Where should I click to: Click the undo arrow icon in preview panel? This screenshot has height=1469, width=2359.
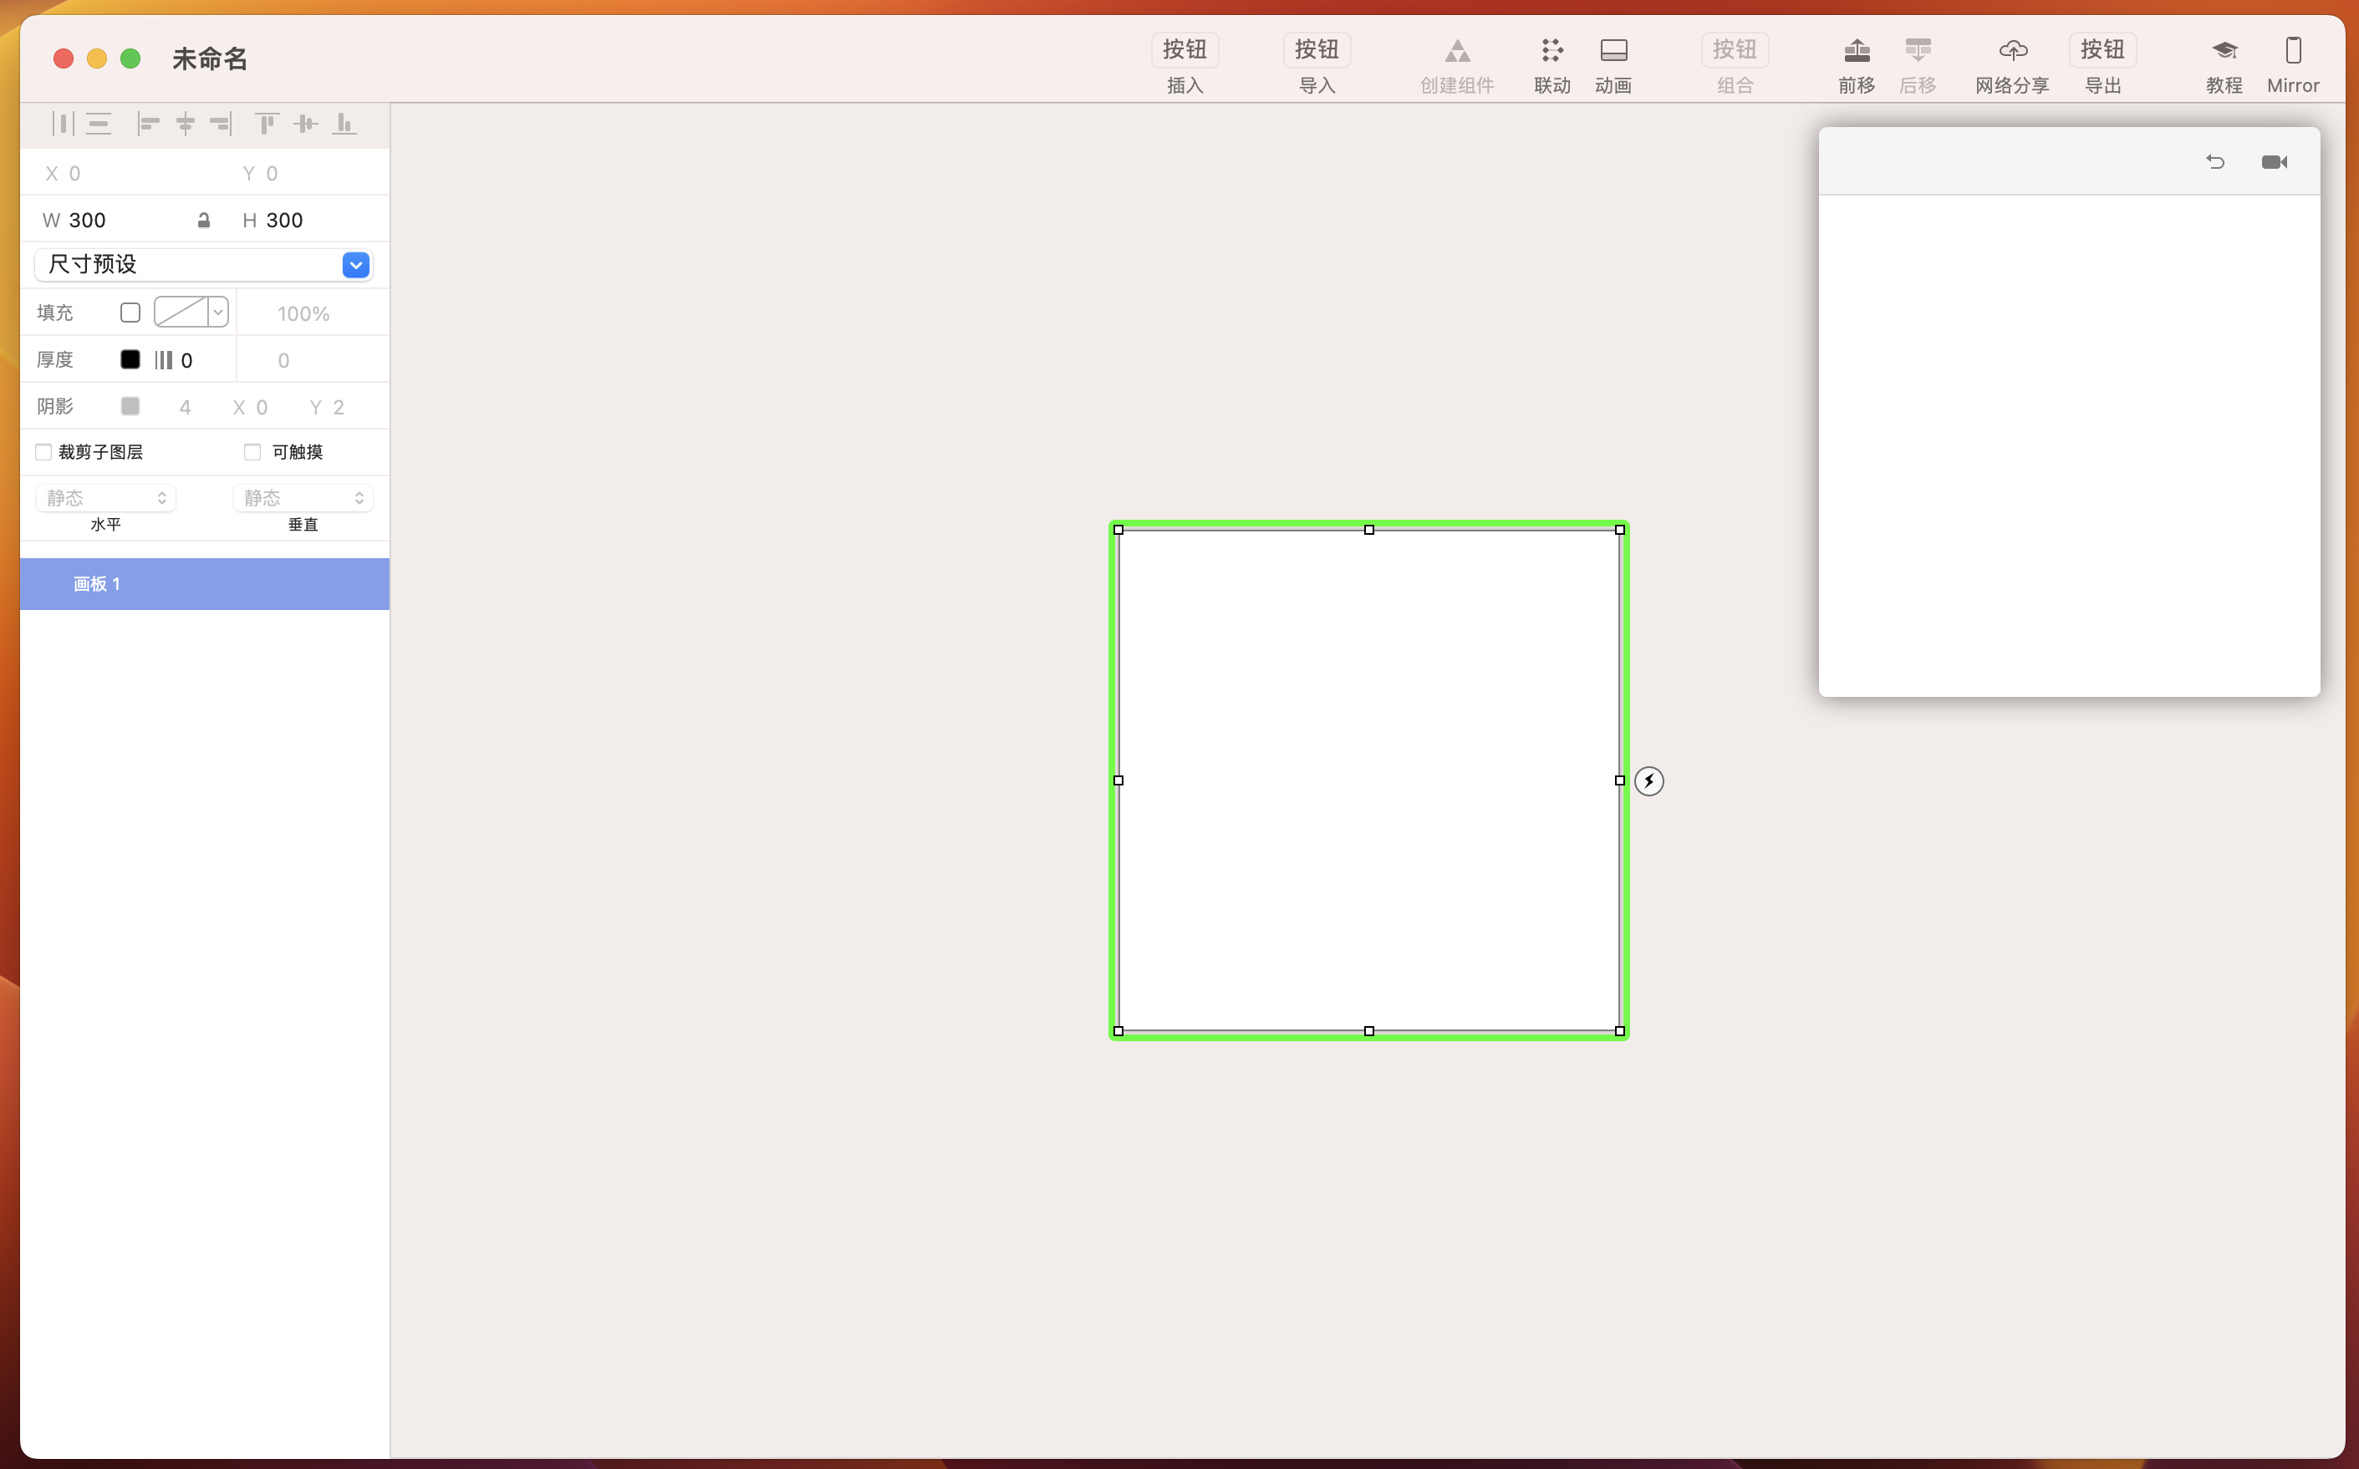click(2215, 162)
